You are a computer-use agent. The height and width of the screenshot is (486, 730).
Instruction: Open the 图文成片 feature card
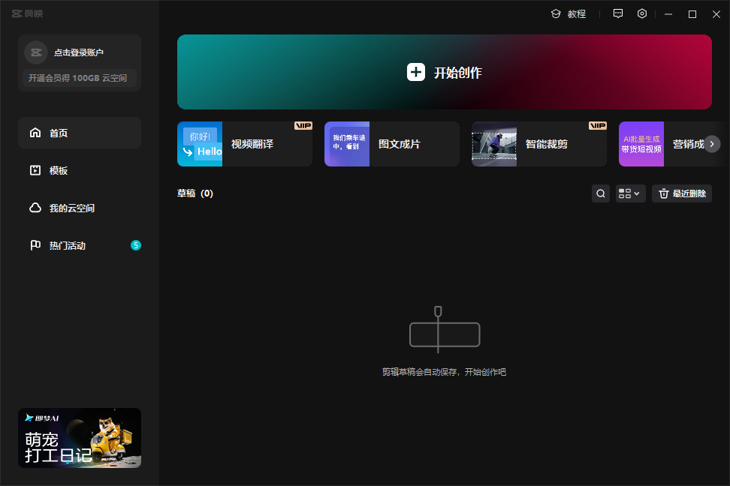[x=392, y=144]
